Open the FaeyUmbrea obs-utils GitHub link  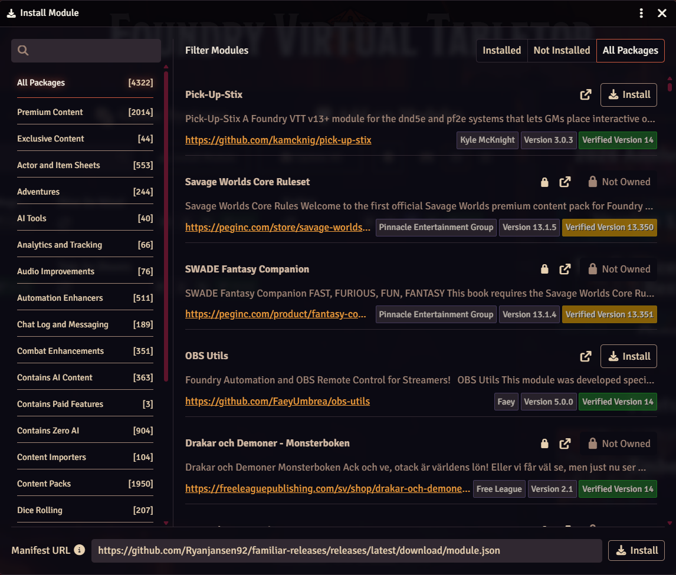click(x=277, y=401)
